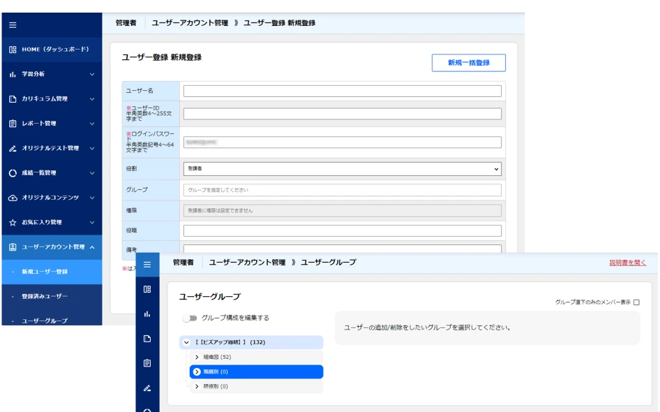Click the お気に入り管理 star icon

(x=13, y=222)
